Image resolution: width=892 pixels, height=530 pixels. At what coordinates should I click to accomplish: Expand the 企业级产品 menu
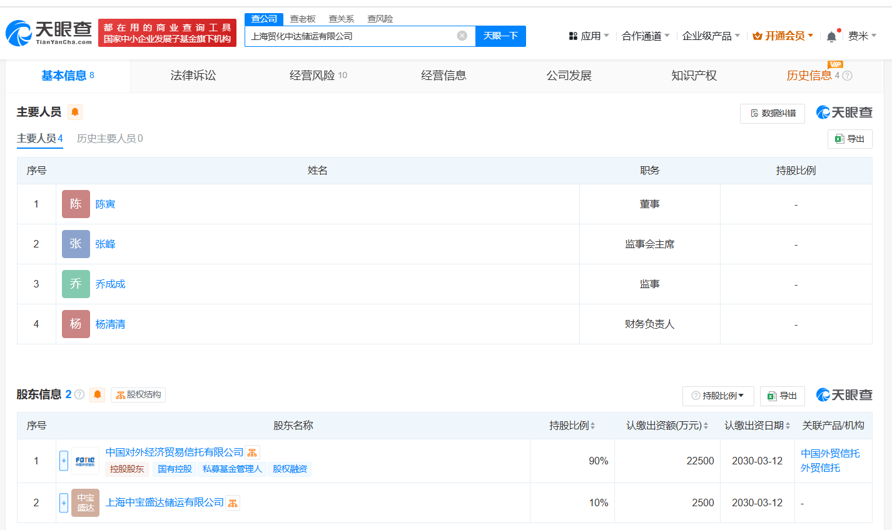pyautogui.click(x=711, y=36)
